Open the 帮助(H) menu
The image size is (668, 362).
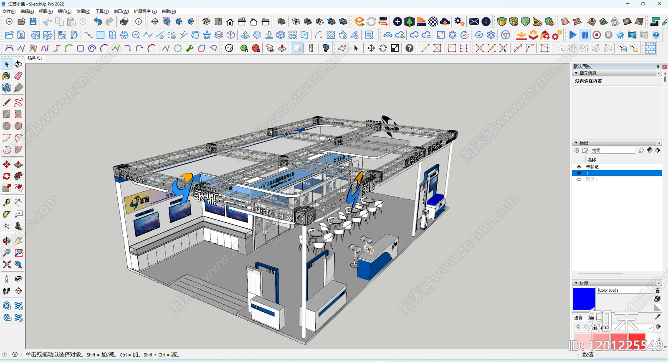[x=169, y=11]
